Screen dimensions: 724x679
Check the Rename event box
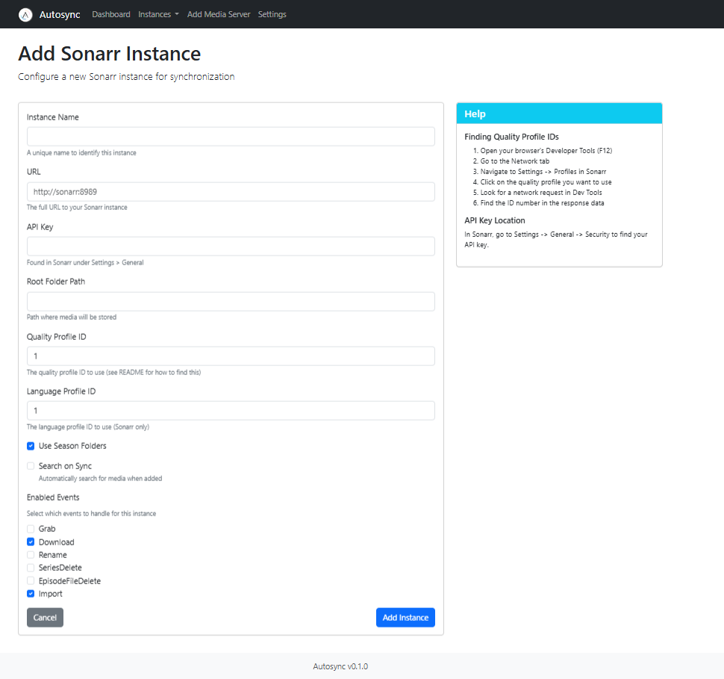tap(31, 555)
